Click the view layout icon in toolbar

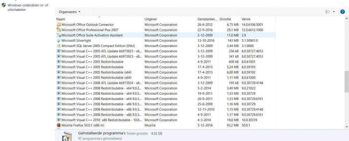click(x=328, y=11)
